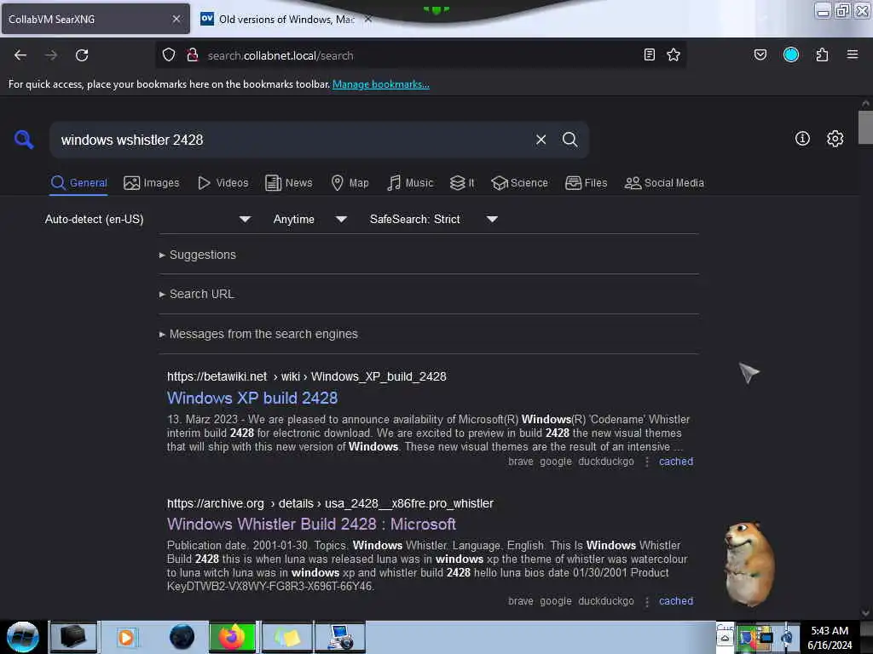The height and width of the screenshot is (654, 873).
Task: Open the Windows Start orb
Action: coord(23,637)
